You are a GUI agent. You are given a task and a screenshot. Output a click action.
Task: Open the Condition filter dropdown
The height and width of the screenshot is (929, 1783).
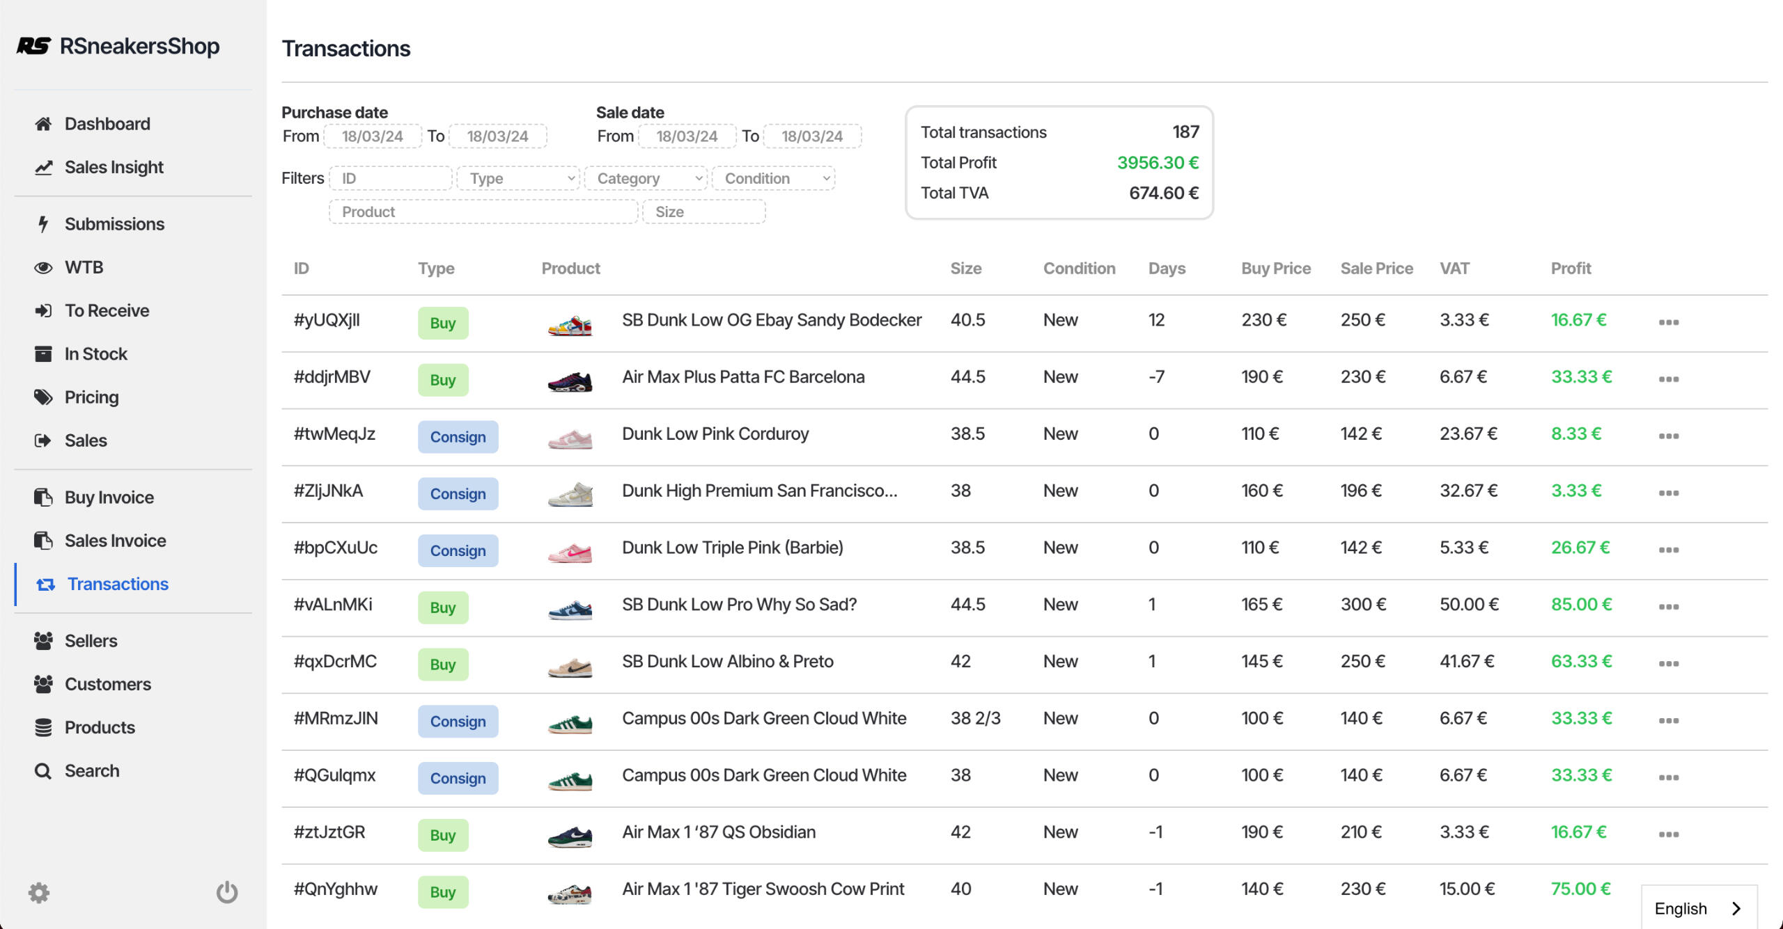coord(773,178)
